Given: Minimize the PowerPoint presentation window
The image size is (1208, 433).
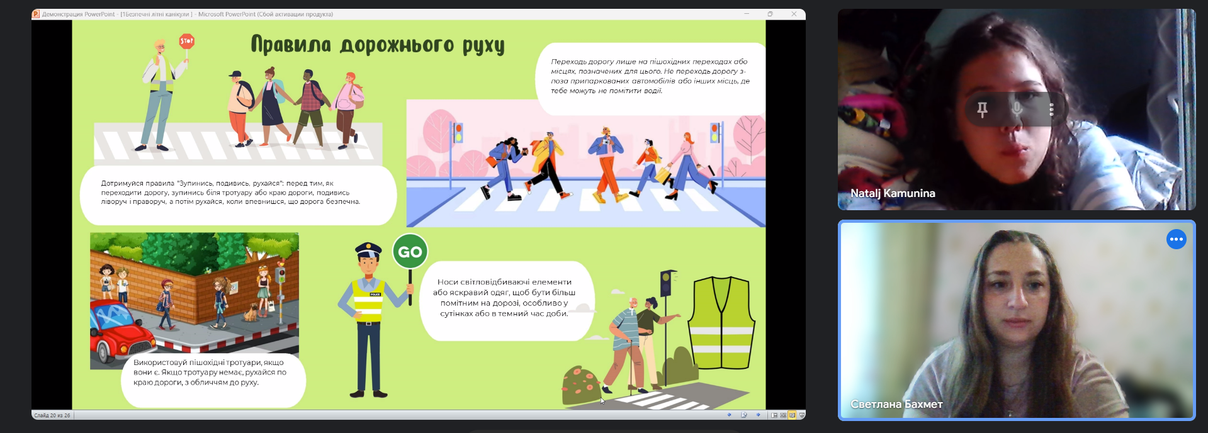Looking at the screenshot, I should tap(747, 14).
